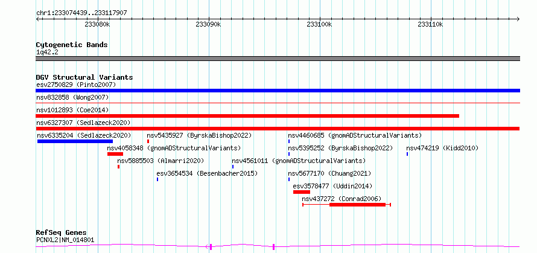Click the esv2750829 (Pinto2007) blue variant bar
Image resolution: width=537 pixels, height=253 pixels.
pos(278,91)
